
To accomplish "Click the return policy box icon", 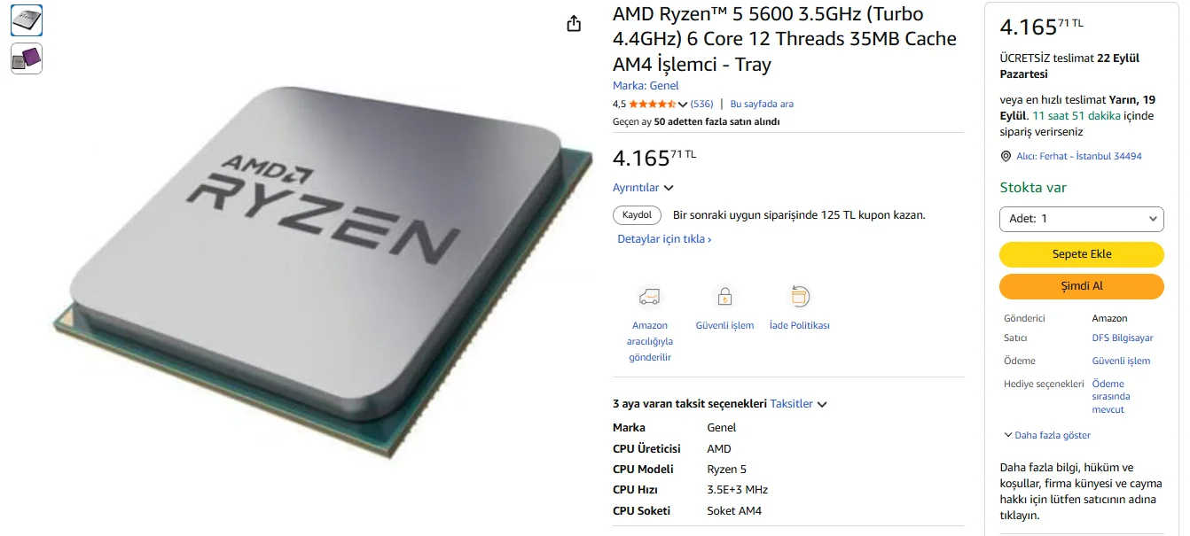I will (800, 297).
